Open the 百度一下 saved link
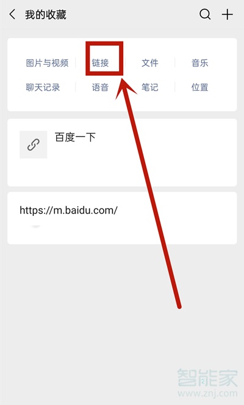Screen dimensions: 244x405 122,152
